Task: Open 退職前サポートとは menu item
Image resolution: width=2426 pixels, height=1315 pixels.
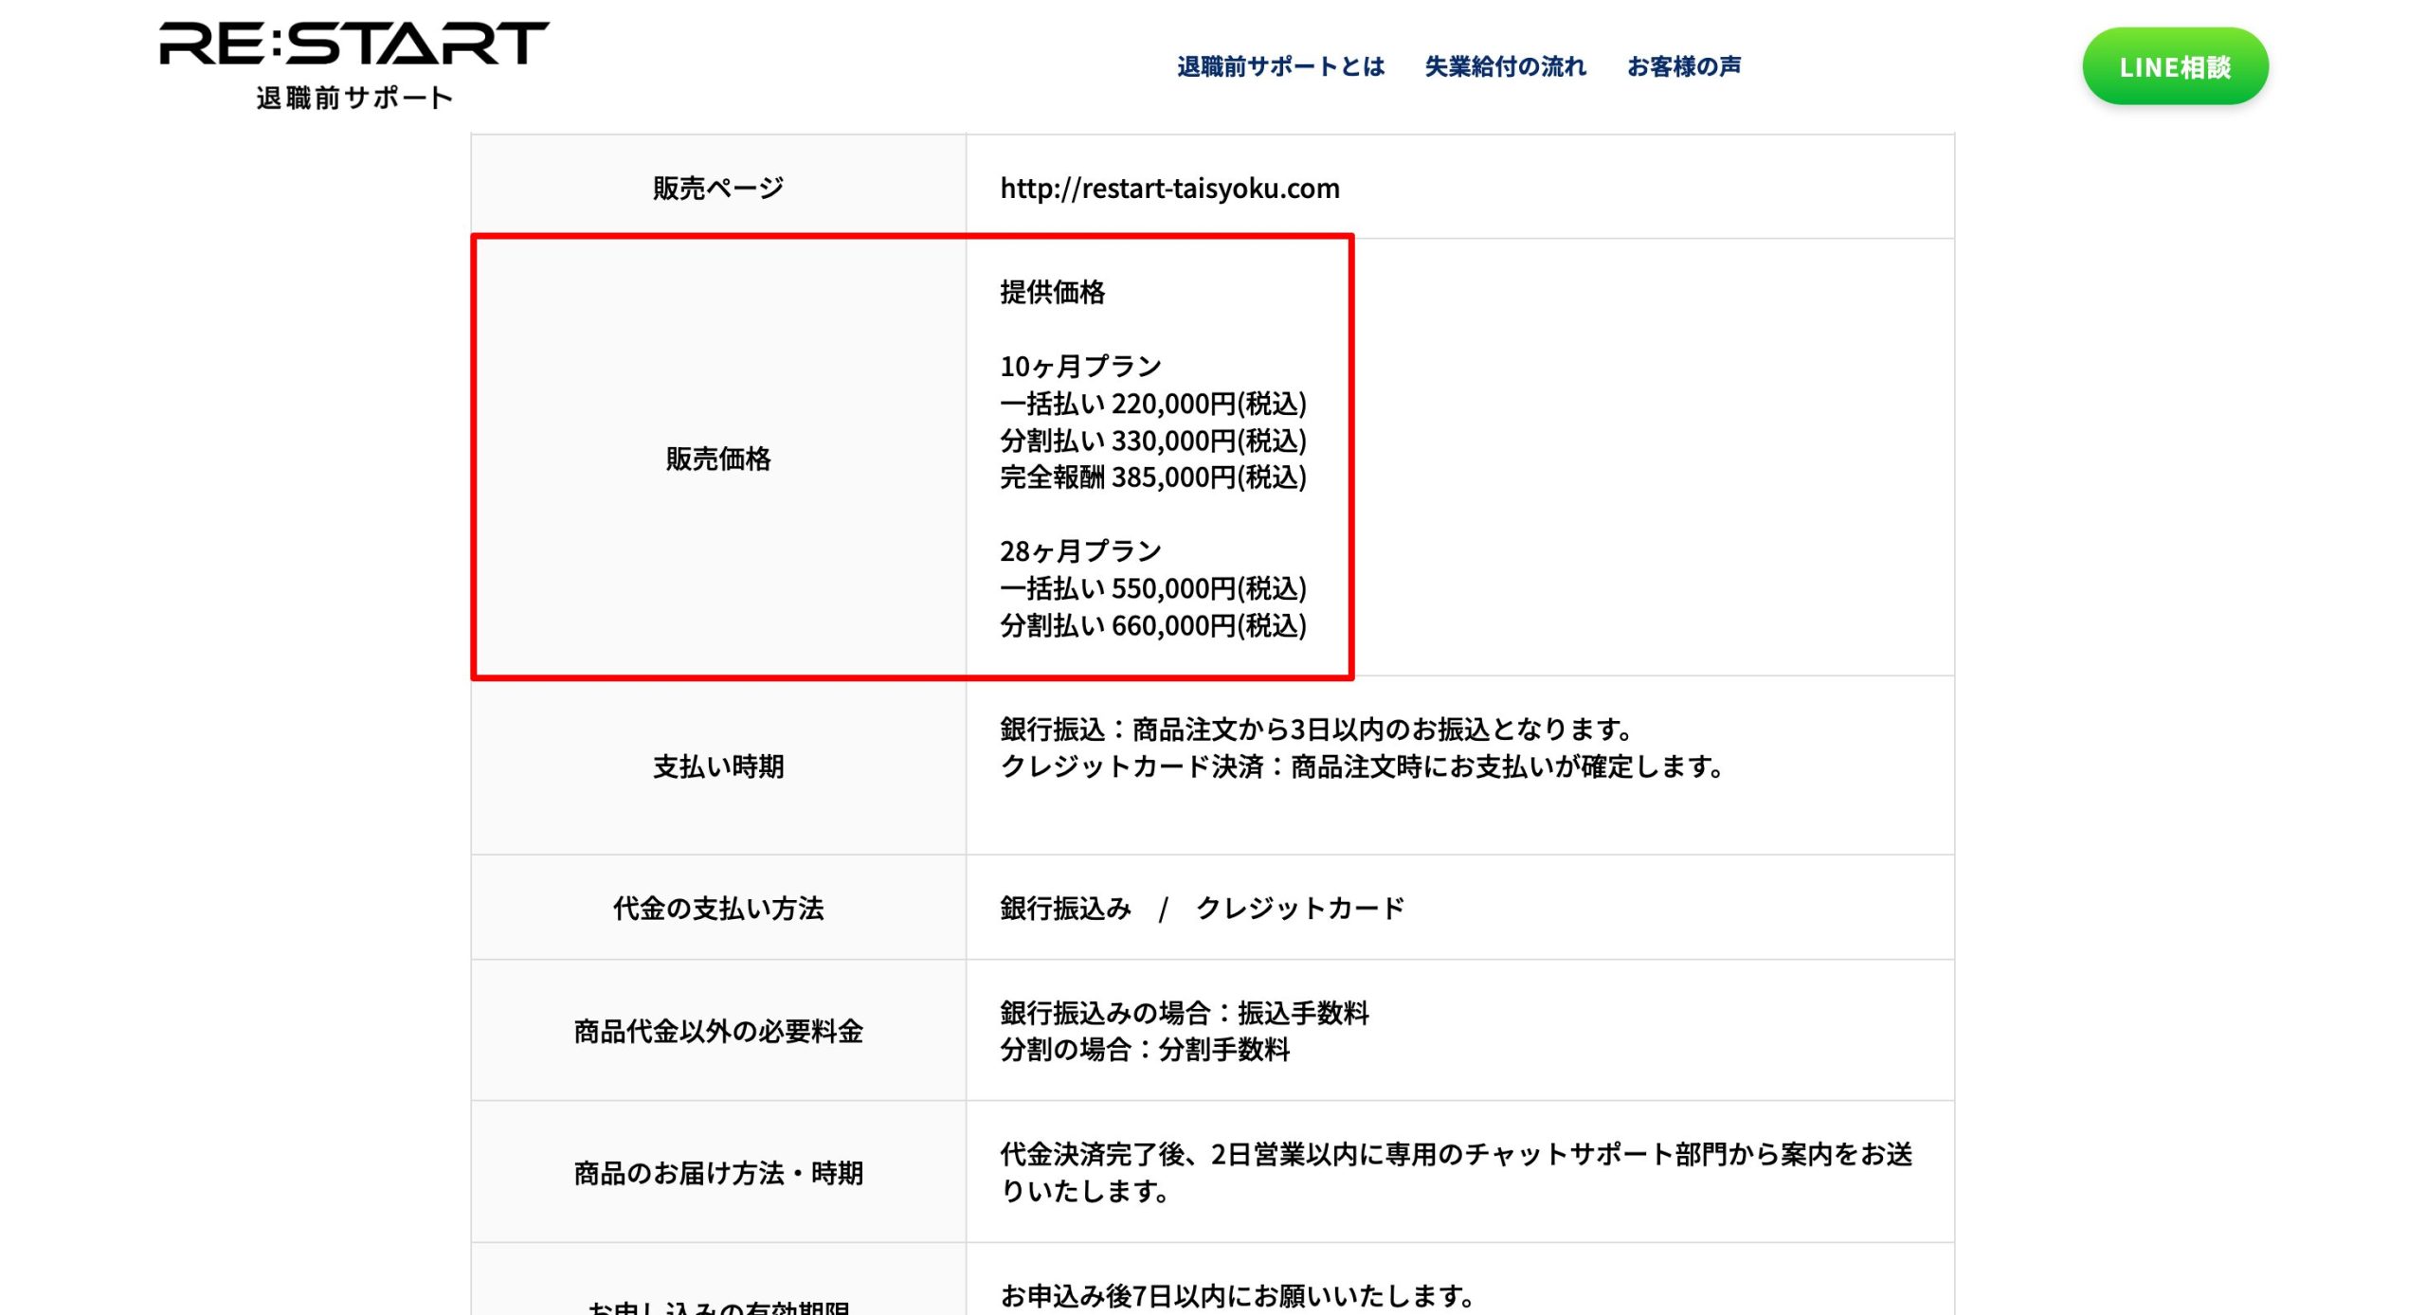Action: tap(1281, 66)
